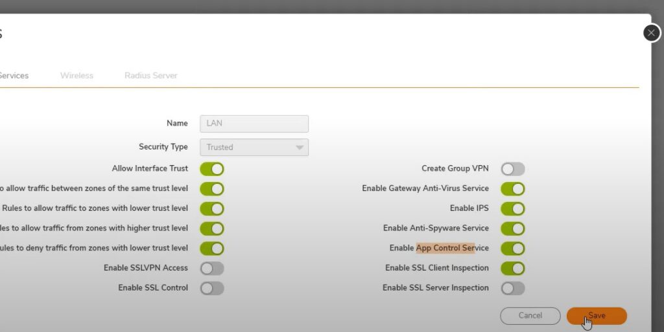
Task: Toggle allow traffic to lower trust zones
Action: tap(212, 209)
